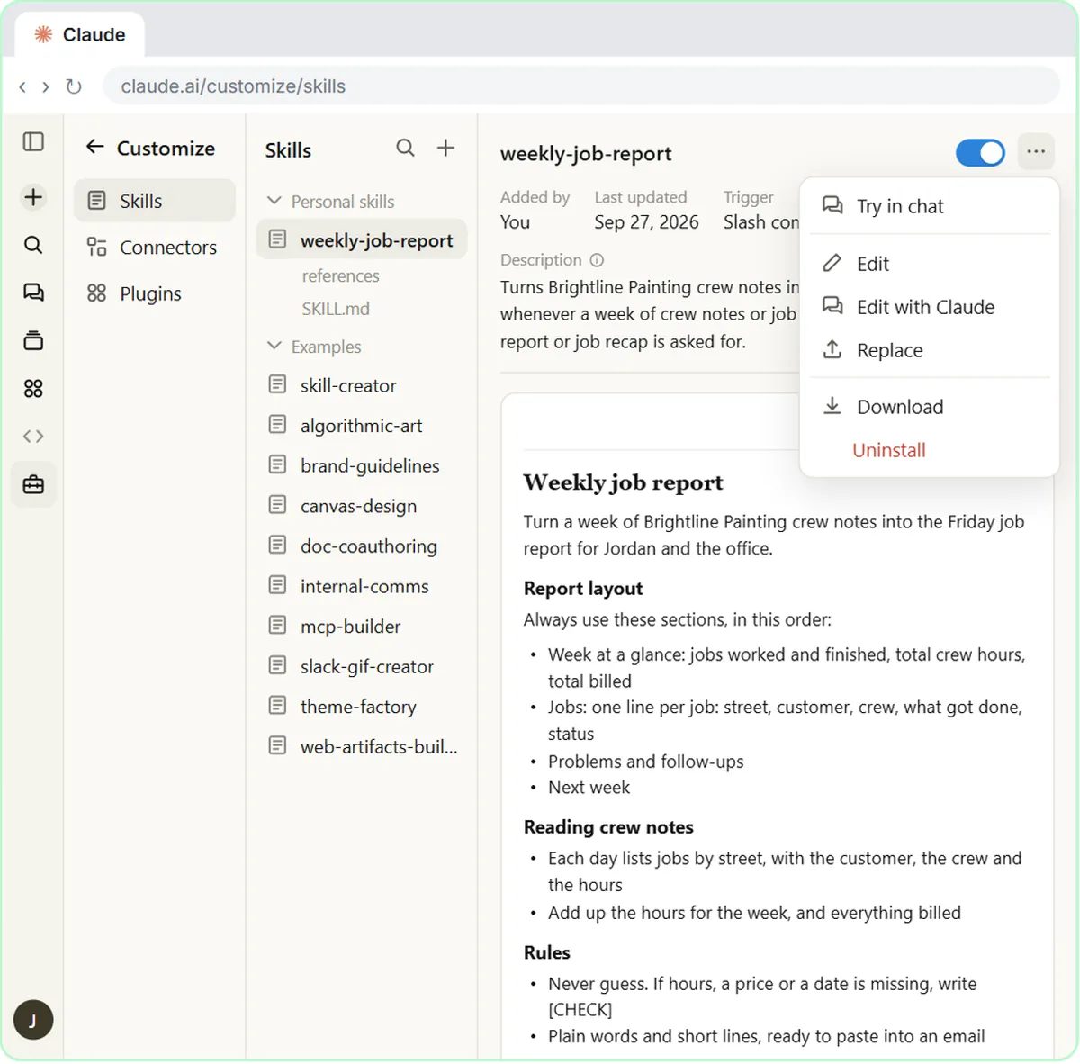Screen dimensions: 1080x1064
Task: Select the weekly-job-report skill
Action: 362,239
